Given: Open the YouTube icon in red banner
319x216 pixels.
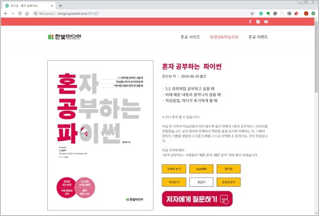Looking at the screenshot, I should [x=266, y=21].
